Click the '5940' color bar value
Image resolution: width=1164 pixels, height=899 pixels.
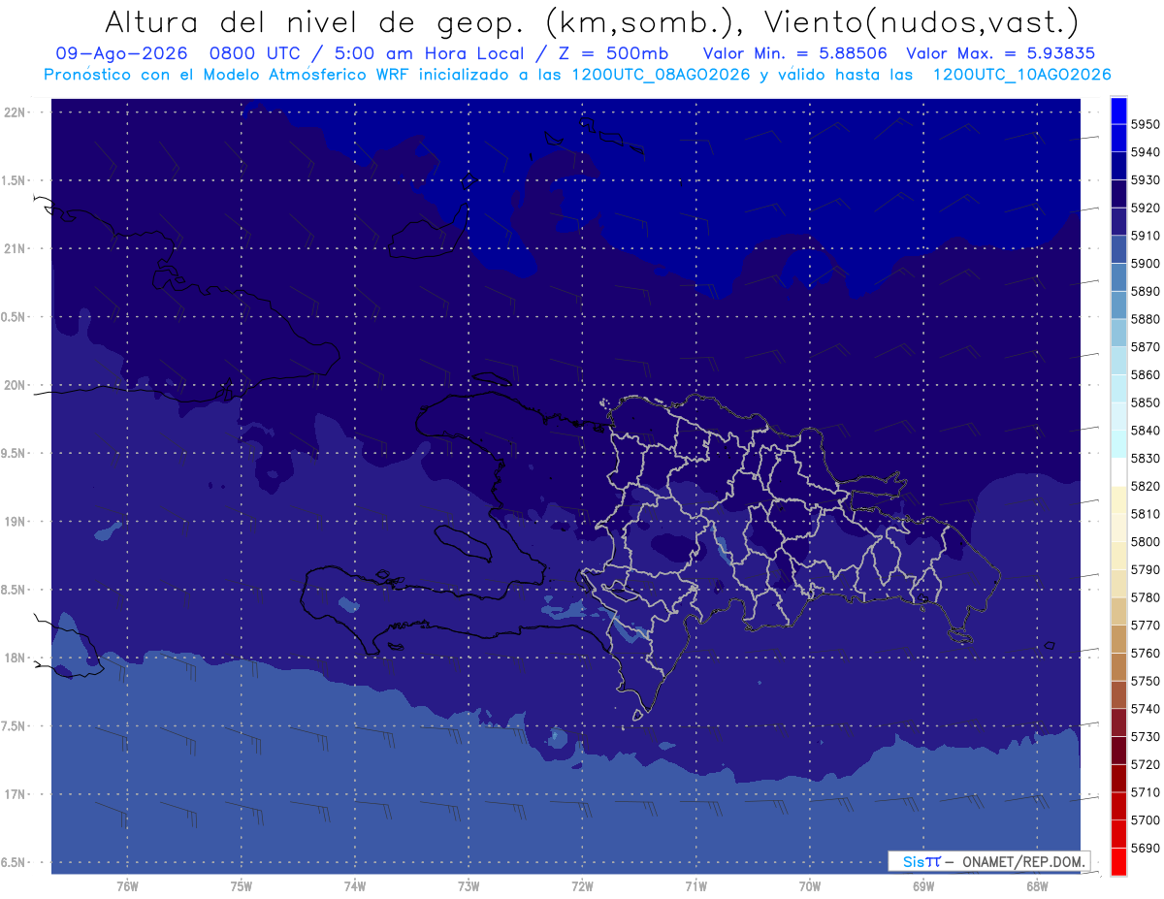(x=1147, y=152)
